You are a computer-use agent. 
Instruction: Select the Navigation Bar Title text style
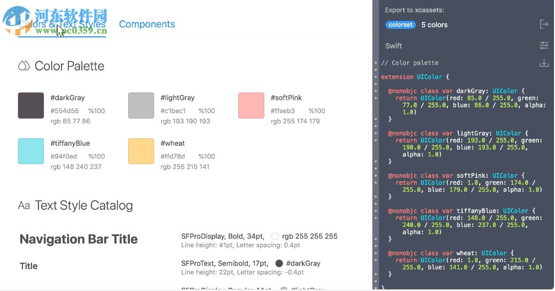tap(79, 239)
